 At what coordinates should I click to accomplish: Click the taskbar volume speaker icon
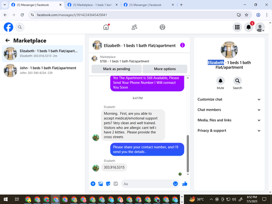point(234,200)
